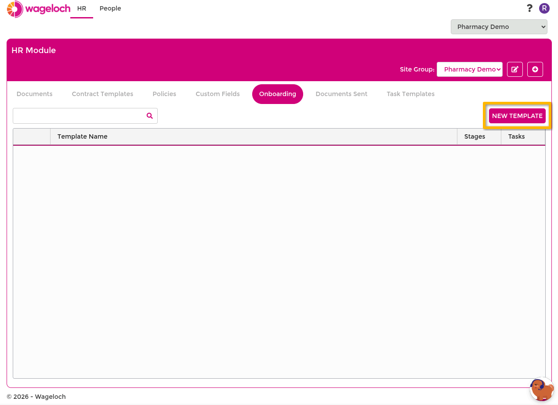
Task: Open the People menu item
Action: (110, 8)
